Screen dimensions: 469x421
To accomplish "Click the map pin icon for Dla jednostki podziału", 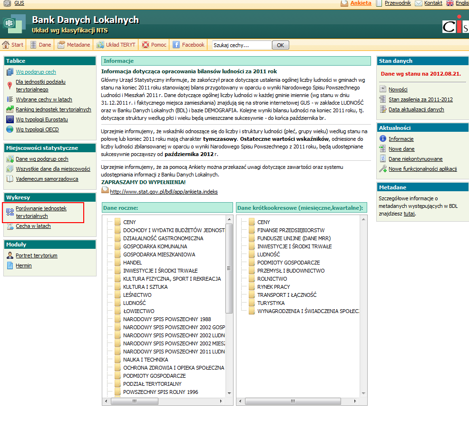I will click(10, 86).
